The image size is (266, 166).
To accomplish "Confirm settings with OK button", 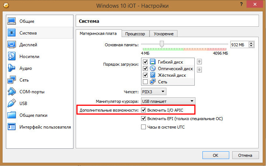I will [x=216, y=155].
